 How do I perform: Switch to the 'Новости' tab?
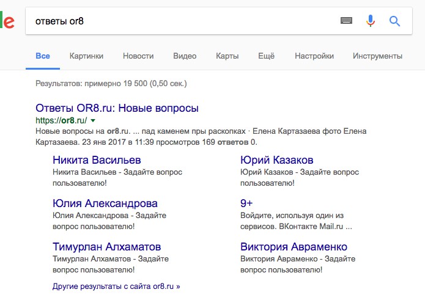tap(138, 56)
